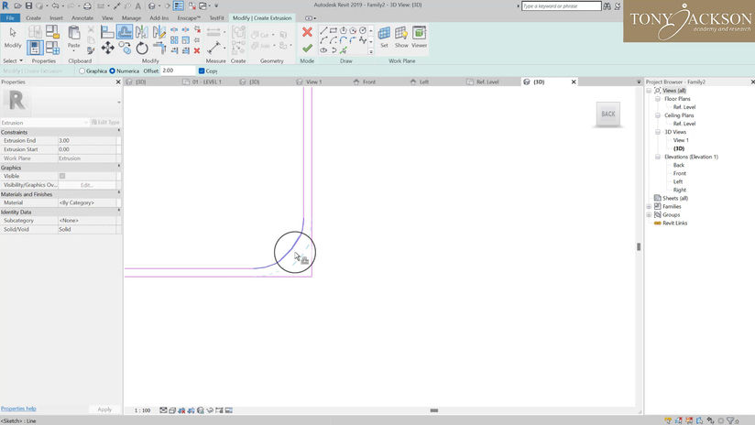Image resolution: width=755 pixels, height=425 pixels.
Task: Click the Edit Type button
Action: pyautogui.click(x=105, y=122)
